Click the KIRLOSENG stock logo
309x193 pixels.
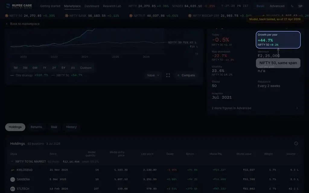[x=13, y=170]
